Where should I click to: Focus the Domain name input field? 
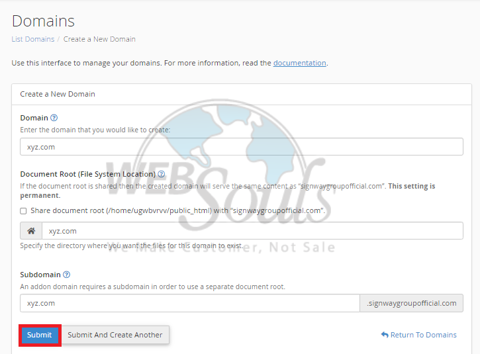(241, 146)
